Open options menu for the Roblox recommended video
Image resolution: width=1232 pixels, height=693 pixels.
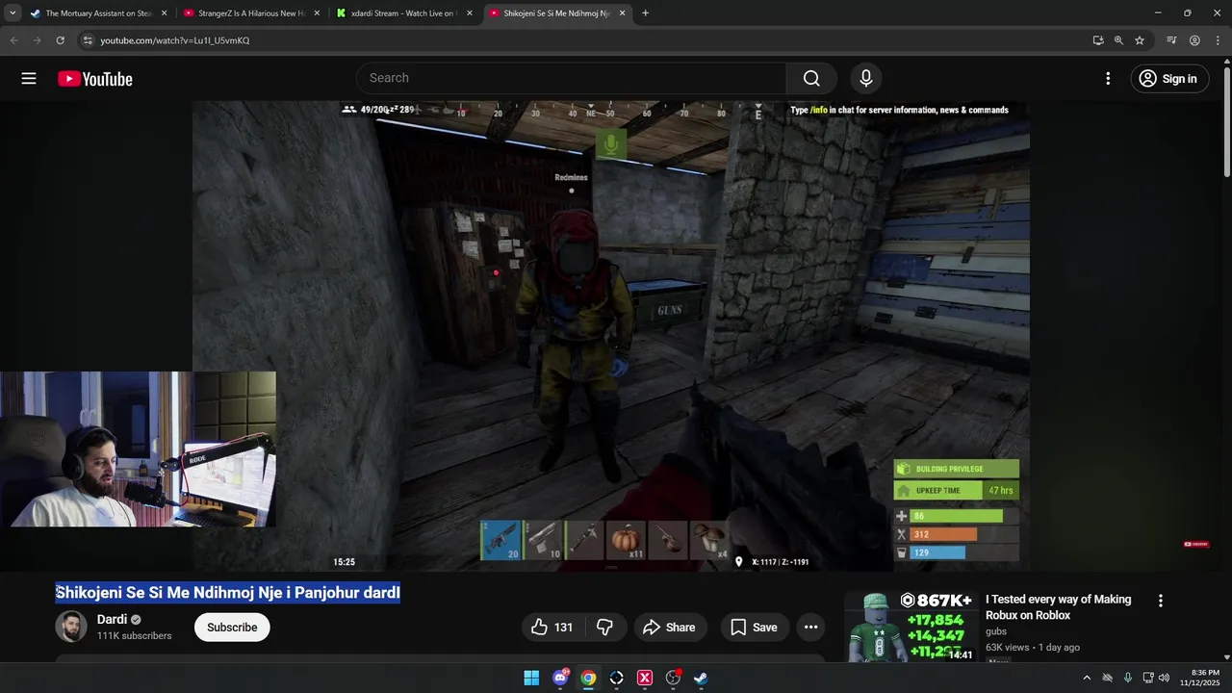click(1161, 601)
